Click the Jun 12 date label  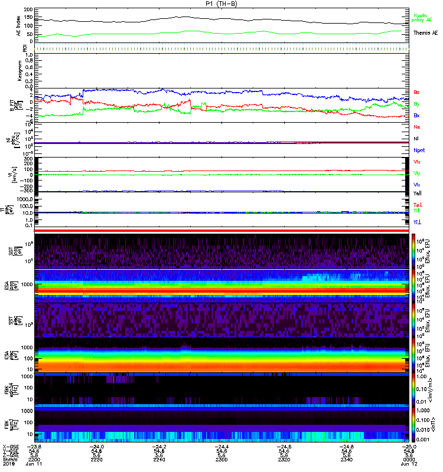(x=409, y=464)
